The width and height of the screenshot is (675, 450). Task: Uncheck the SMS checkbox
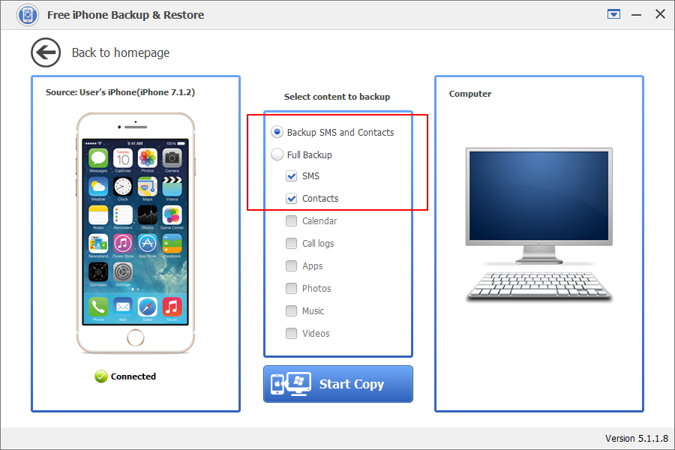pyautogui.click(x=292, y=175)
